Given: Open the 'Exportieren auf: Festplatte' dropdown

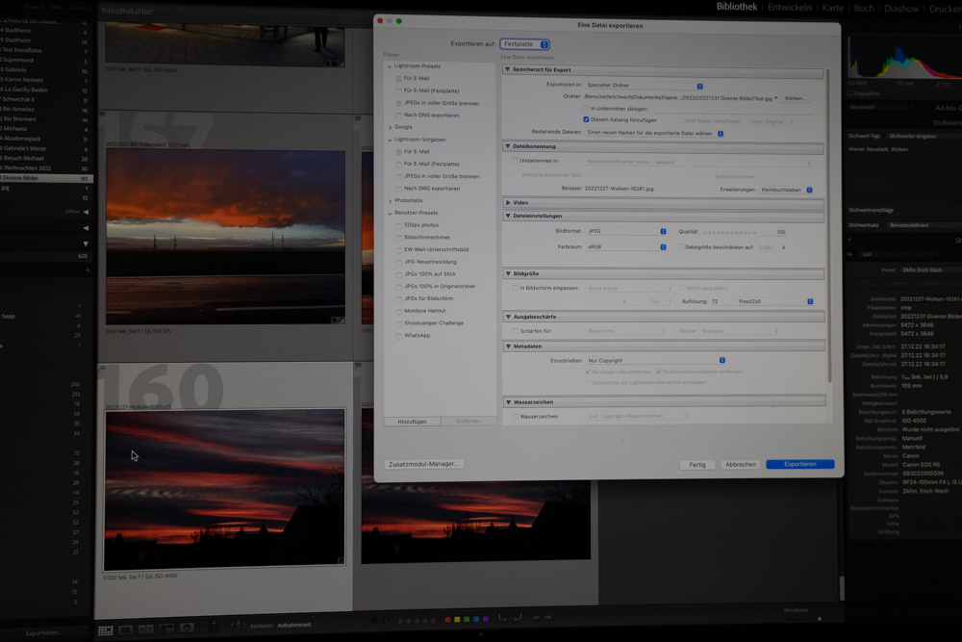Looking at the screenshot, I should click(x=525, y=42).
